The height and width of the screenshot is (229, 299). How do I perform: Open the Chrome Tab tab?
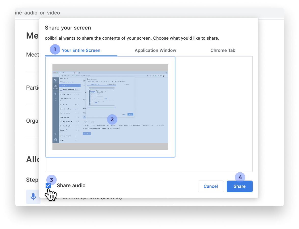point(223,50)
